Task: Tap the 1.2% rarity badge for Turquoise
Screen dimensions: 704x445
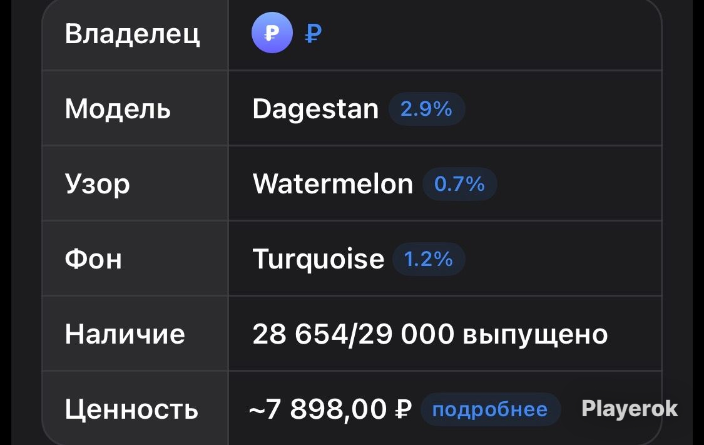Action: 428,259
